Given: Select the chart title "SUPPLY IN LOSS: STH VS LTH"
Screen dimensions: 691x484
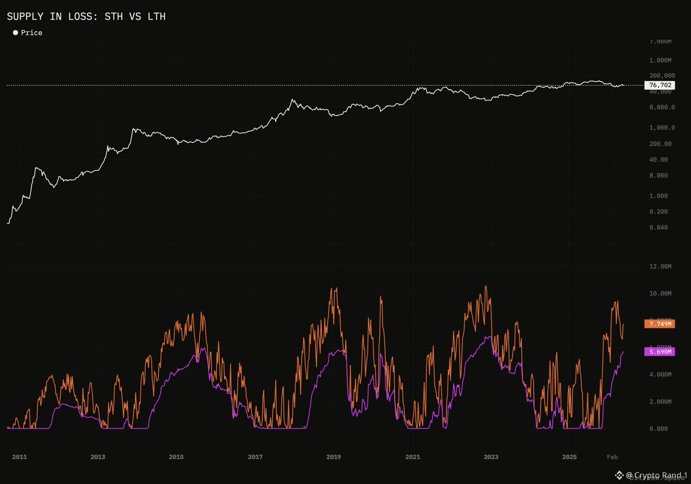Looking at the screenshot, I should click(x=86, y=17).
